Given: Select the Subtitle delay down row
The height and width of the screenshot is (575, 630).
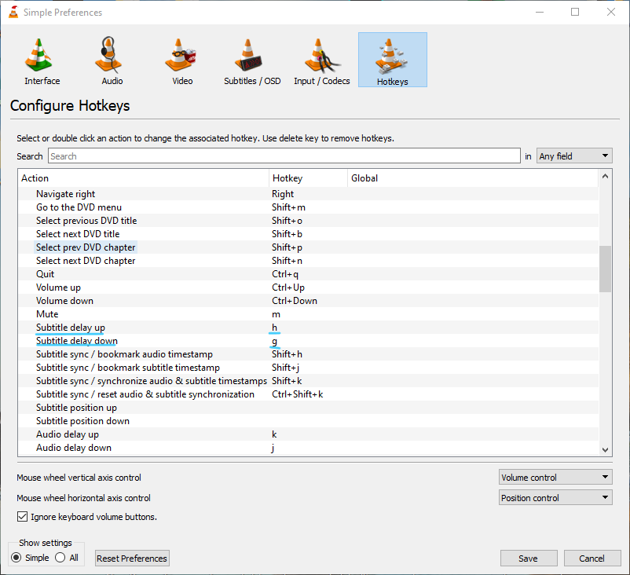Looking at the screenshot, I should tap(308, 340).
